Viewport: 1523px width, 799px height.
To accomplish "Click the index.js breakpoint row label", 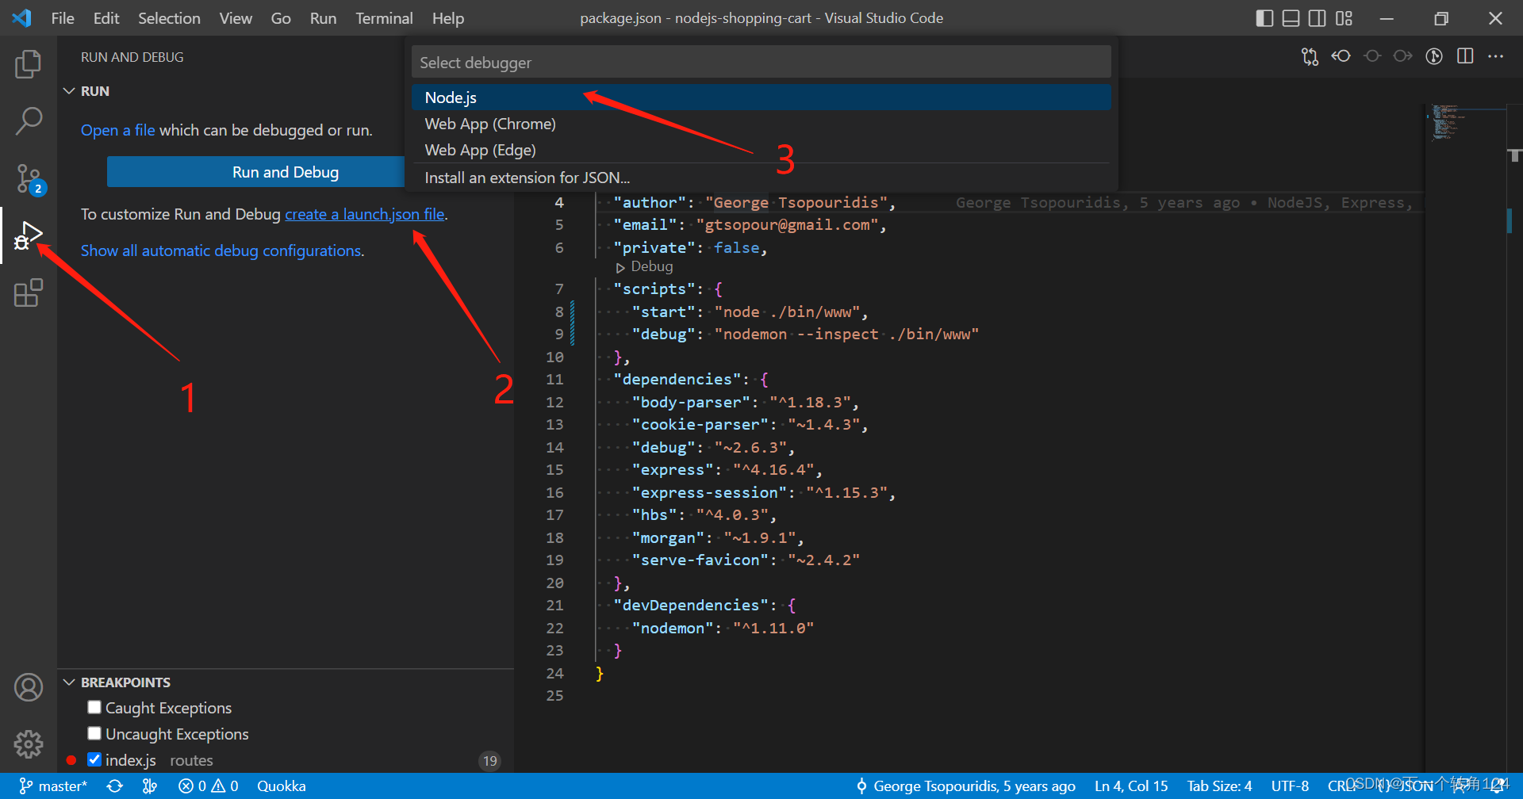I will click(x=131, y=760).
